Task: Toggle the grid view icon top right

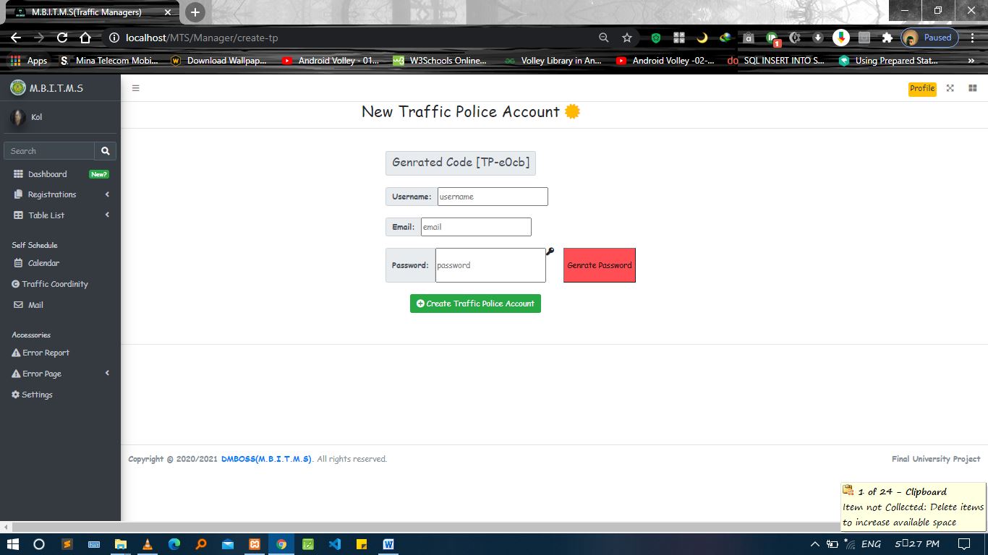Action: point(973,88)
